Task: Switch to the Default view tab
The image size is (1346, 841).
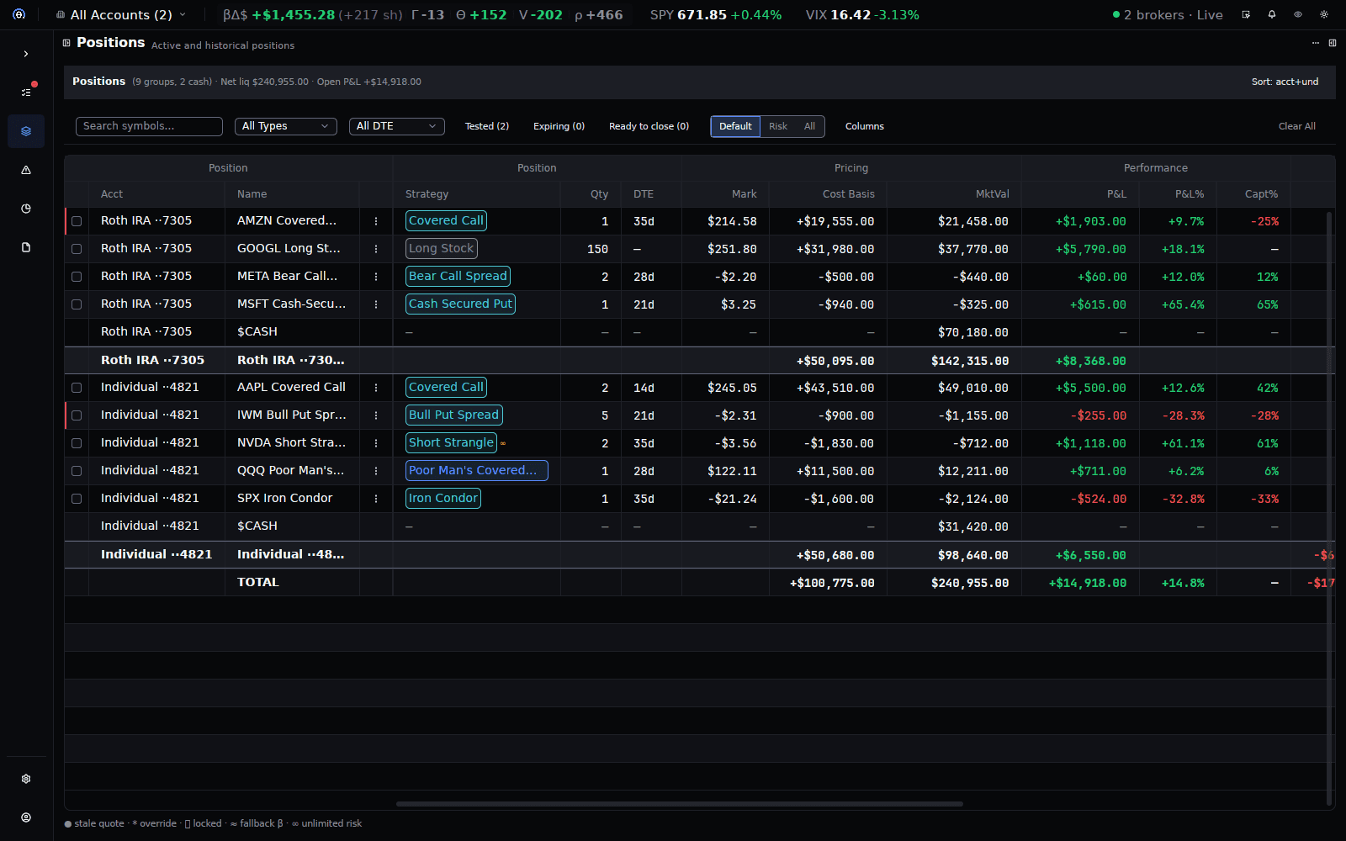Action: point(735,126)
